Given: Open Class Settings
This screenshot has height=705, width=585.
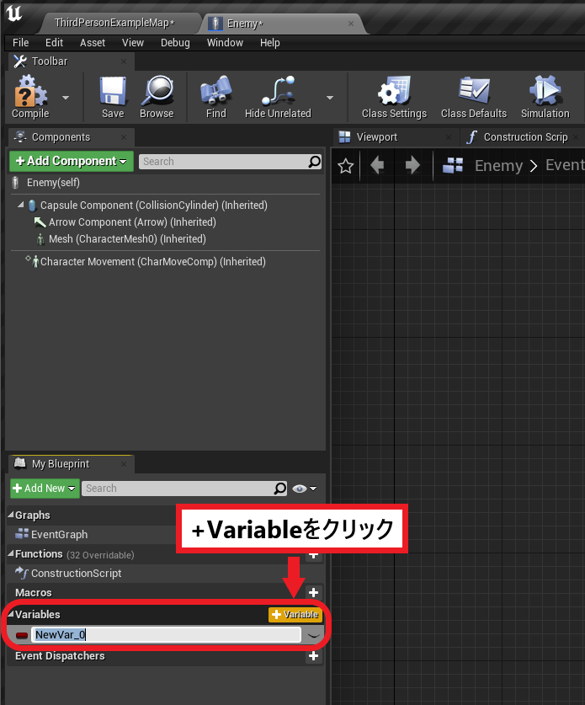Looking at the screenshot, I should (x=394, y=97).
